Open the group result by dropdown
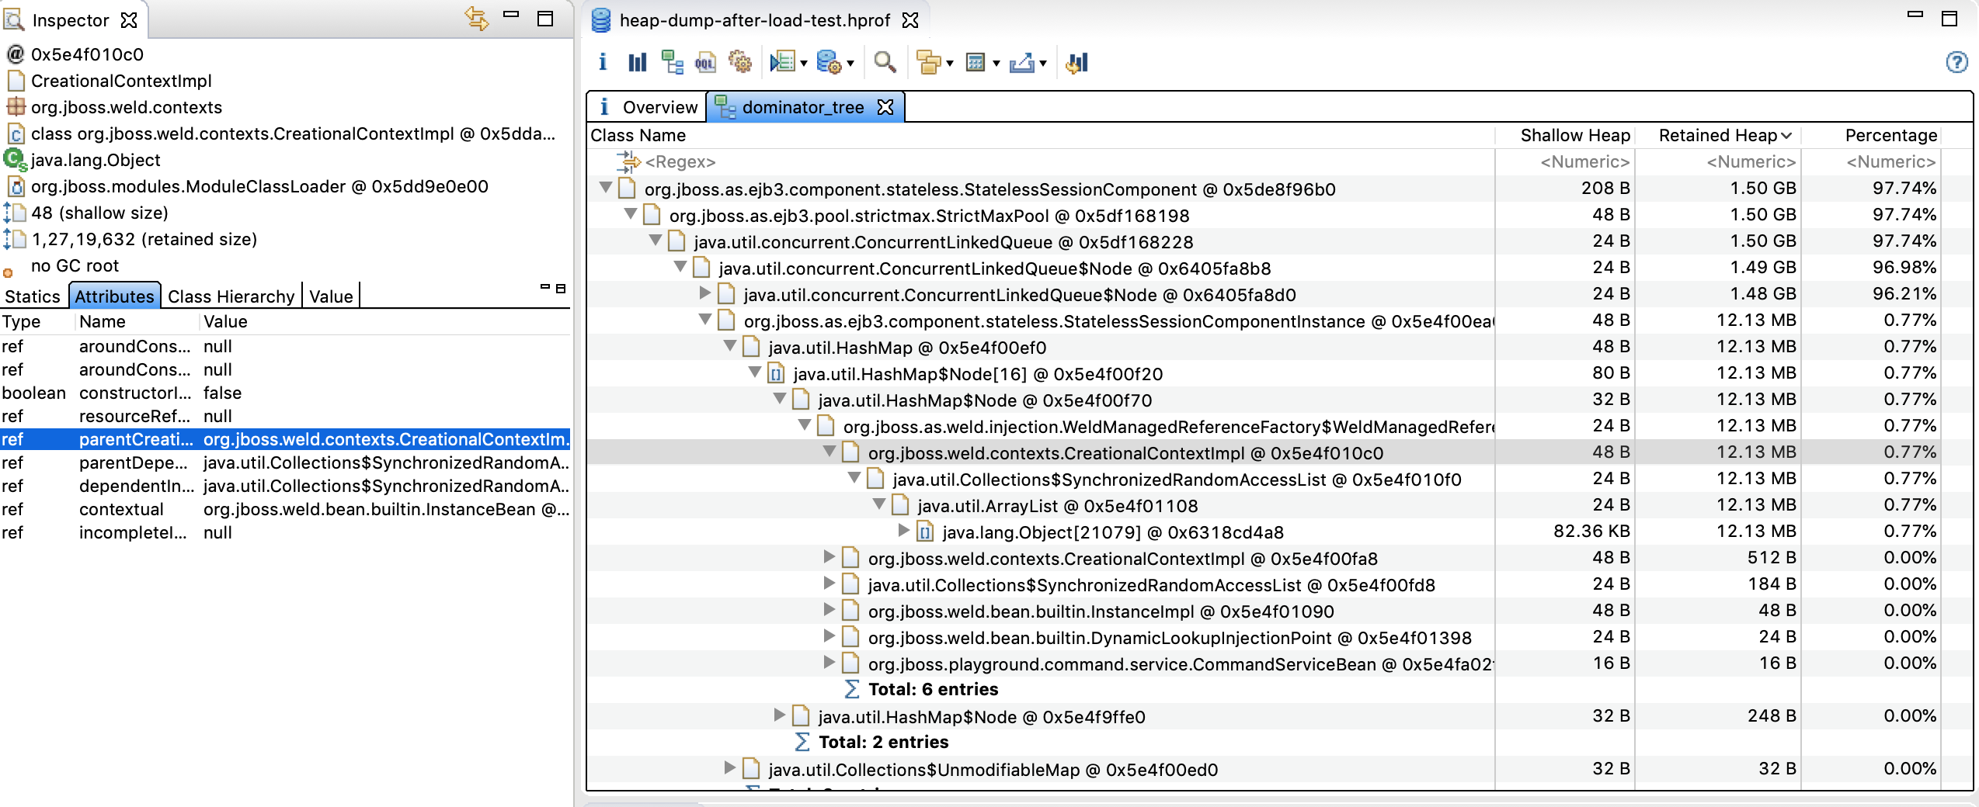1979x807 pixels. point(949,64)
